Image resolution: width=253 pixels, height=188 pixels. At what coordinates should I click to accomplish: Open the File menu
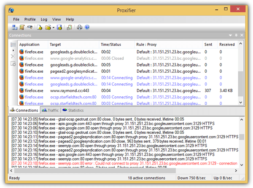[16, 19]
